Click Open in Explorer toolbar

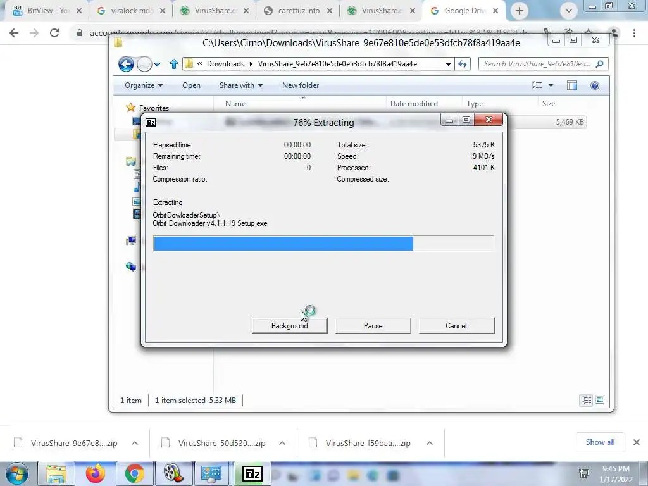(x=191, y=85)
